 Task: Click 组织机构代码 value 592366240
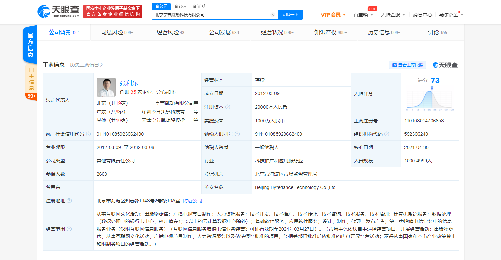416,134
